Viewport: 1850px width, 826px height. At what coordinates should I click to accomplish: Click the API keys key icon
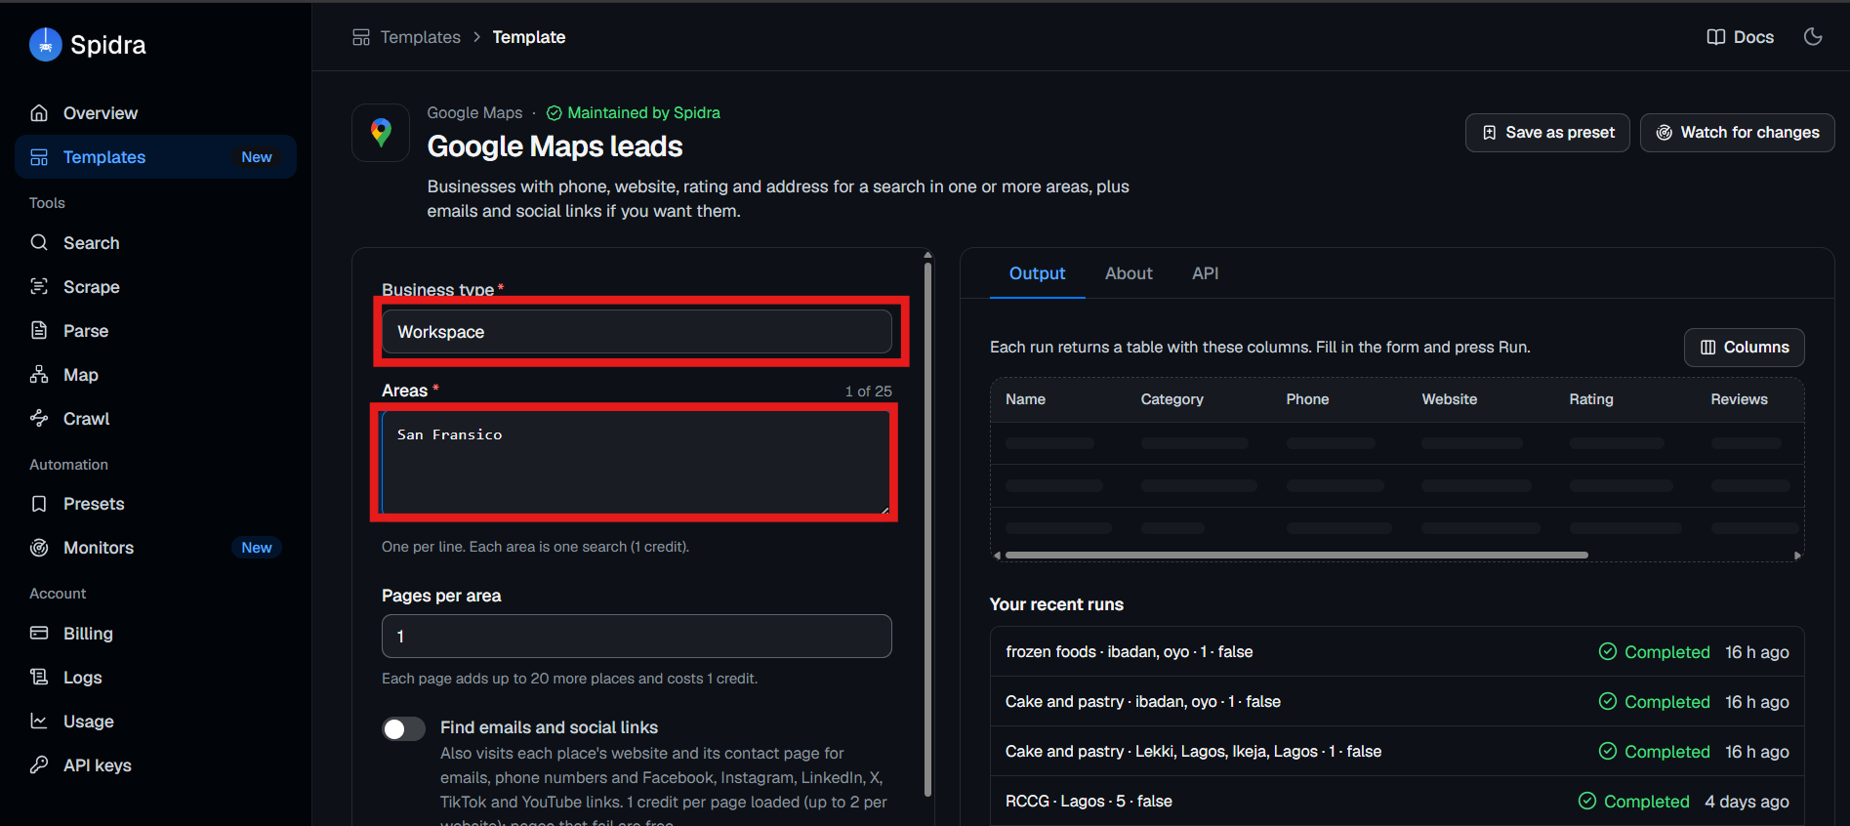pyautogui.click(x=39, y=765)
